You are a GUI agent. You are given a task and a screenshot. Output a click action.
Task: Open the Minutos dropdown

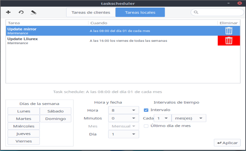tap(123, 118)
